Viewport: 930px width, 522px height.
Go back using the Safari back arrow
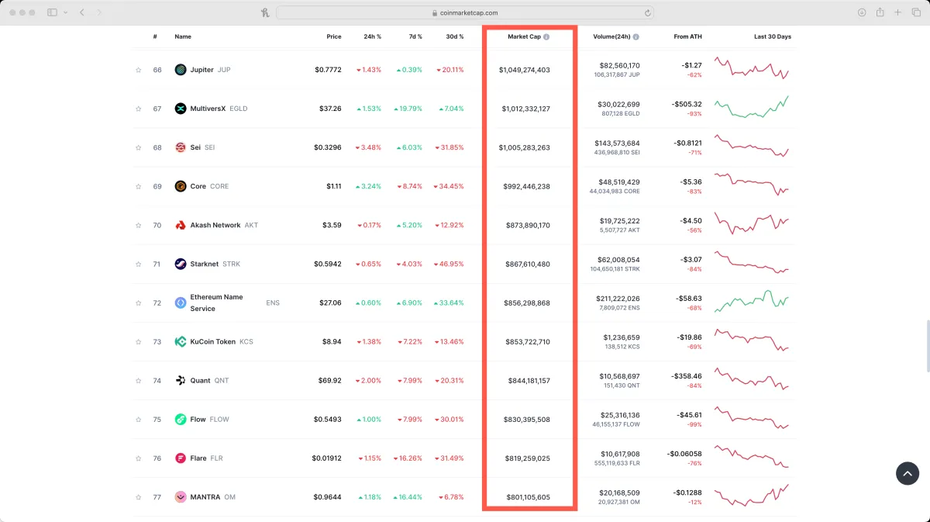[x=82, y=12]
